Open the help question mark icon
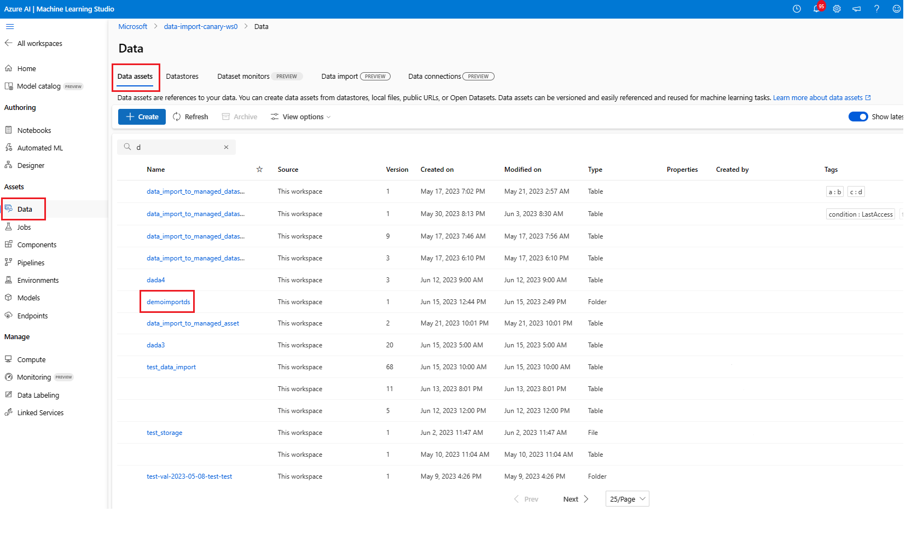 coord(876,9)
